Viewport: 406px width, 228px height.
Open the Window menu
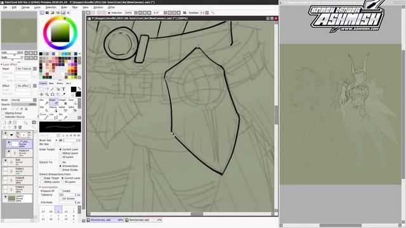(x=98, y=8)
